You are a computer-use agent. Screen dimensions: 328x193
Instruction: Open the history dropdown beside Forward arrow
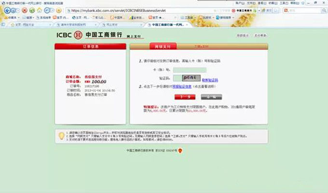(18, 10)
